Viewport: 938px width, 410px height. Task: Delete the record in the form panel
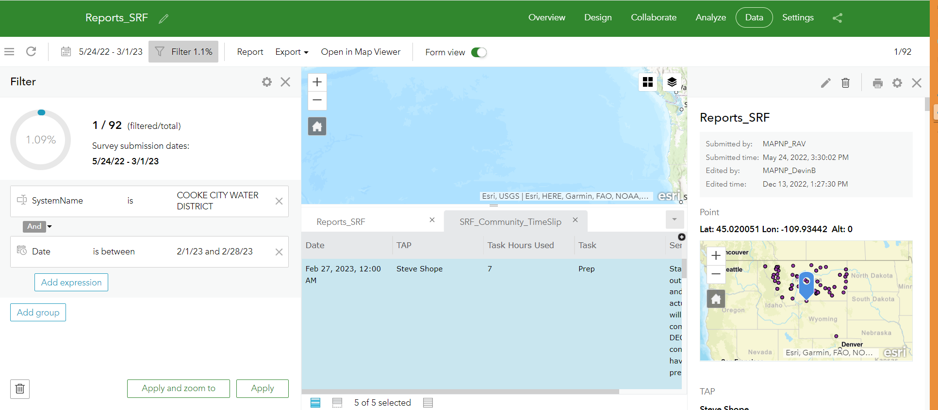(x=845, y=83)
